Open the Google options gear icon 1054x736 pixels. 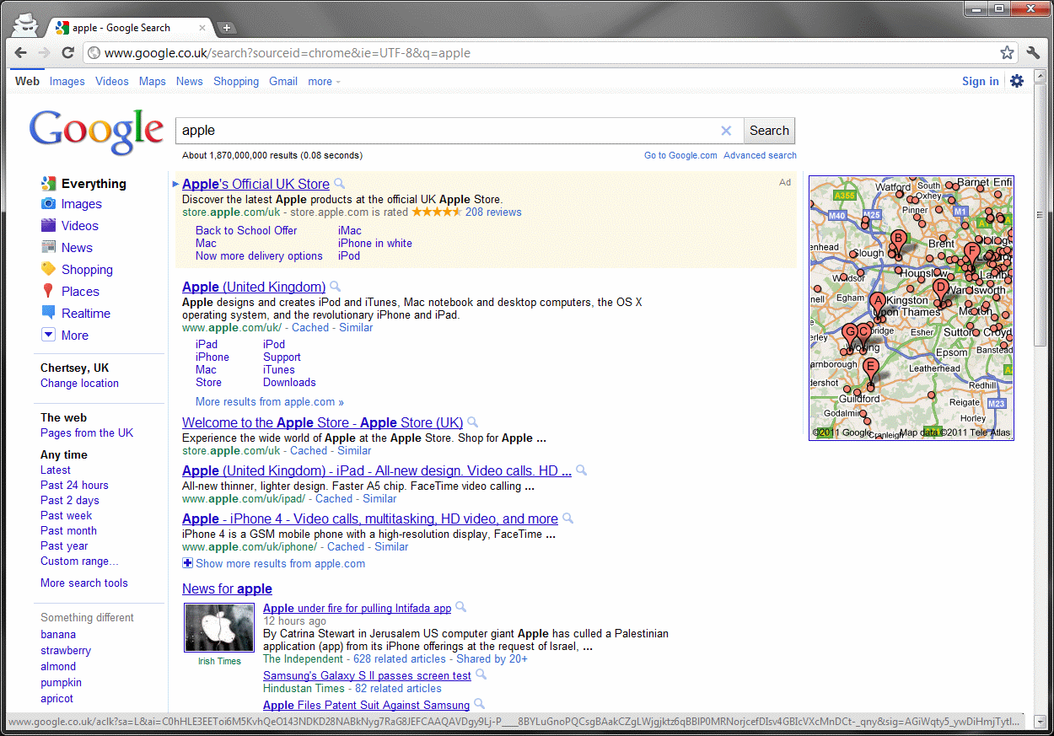[1017, 81]
